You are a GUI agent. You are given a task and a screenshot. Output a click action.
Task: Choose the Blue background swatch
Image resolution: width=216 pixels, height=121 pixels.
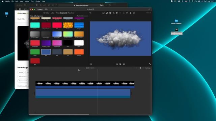[46, 52]
